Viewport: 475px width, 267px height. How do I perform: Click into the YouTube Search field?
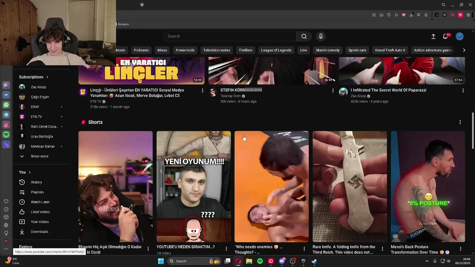230,36
